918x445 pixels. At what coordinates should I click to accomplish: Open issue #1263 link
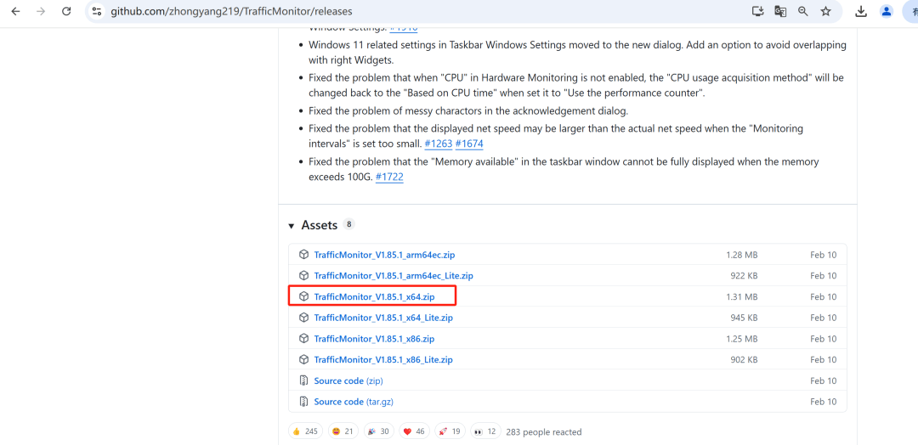point(438,144)
